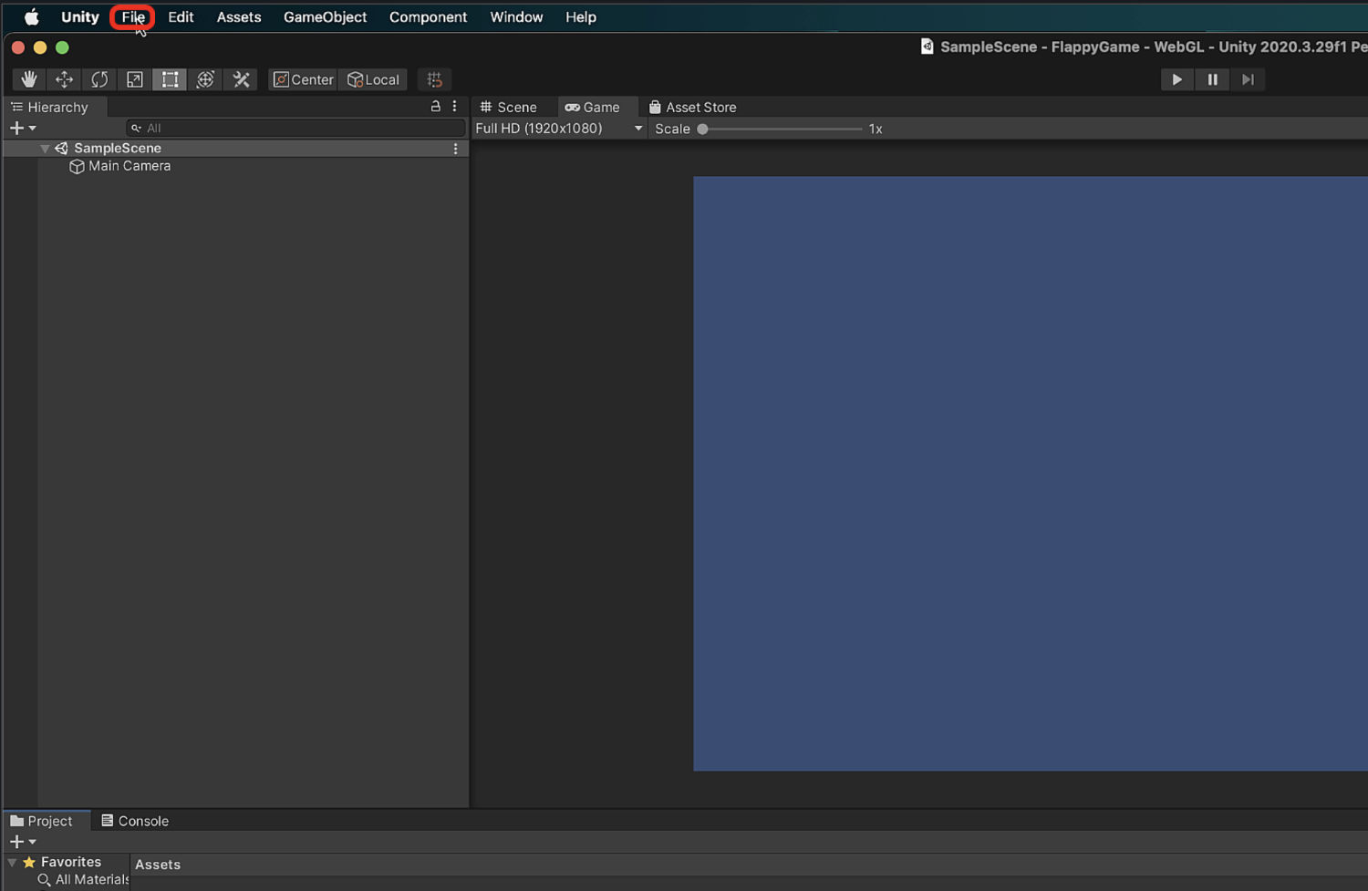Switch to the Game tab
This screenshot has width=1368, height=891.
[x=592, y=107]
